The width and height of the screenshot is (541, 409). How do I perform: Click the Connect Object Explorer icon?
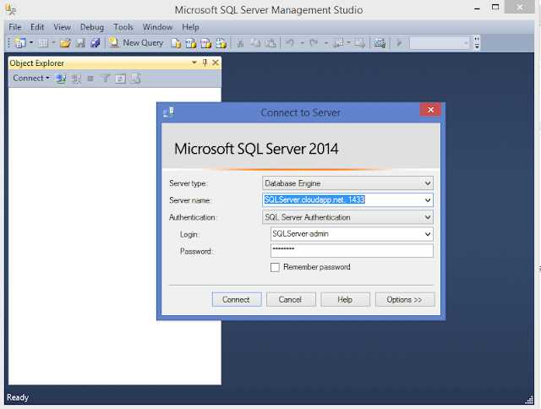coord(61,79)
